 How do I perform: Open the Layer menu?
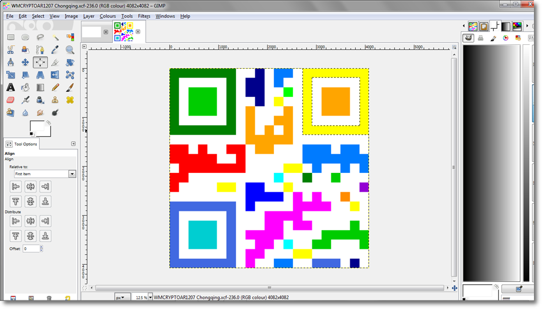(x=88, y=16)
